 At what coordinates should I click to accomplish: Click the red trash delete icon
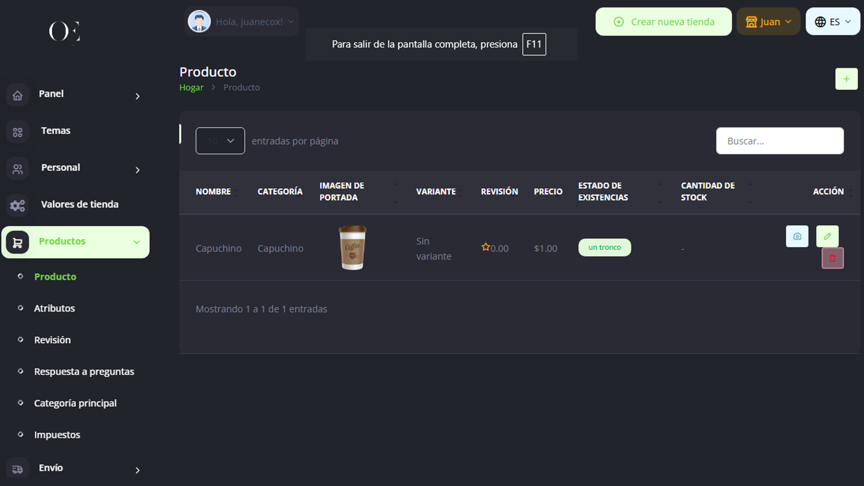pos(832,258)
